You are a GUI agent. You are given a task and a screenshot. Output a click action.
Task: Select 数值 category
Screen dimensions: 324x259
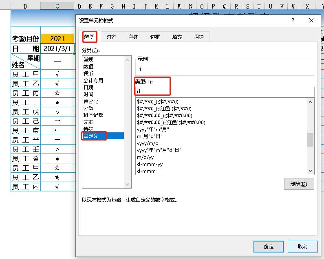click(x=103, y=66)
